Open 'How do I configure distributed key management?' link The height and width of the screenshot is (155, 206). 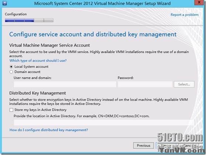[x=49, y=130]
